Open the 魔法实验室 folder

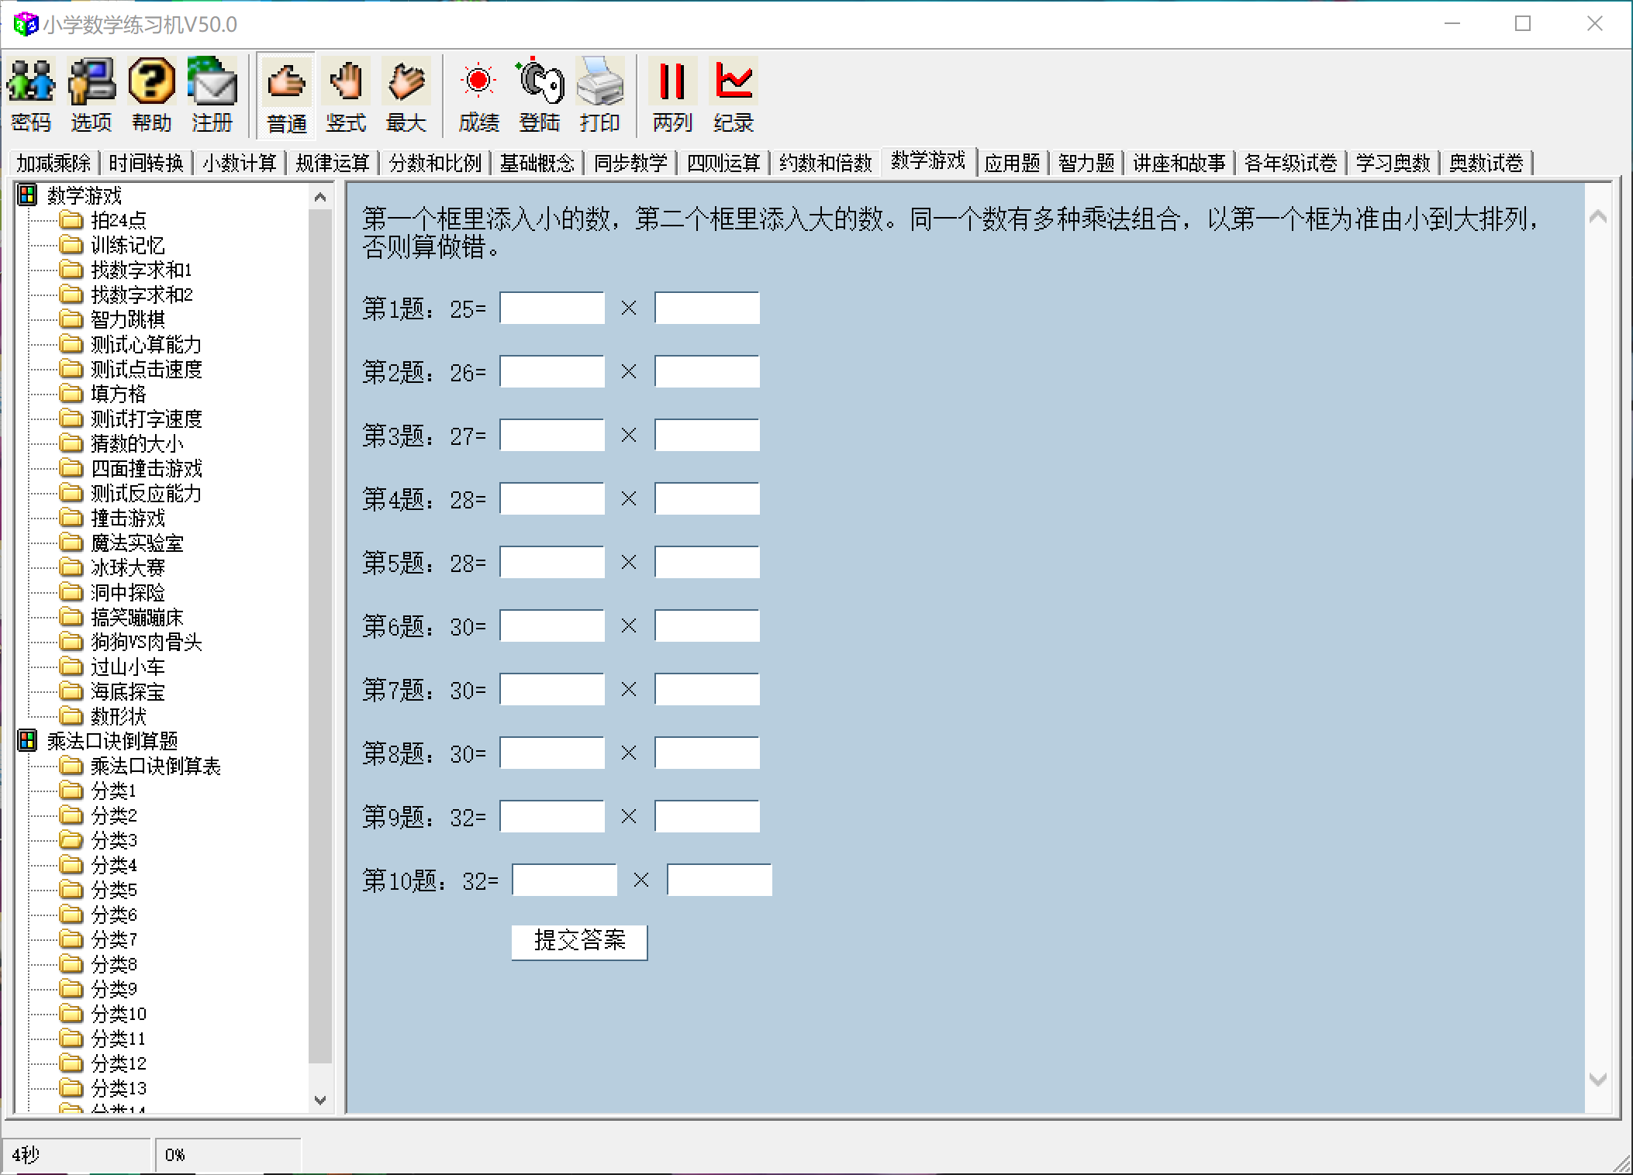pyautogui.click(x=137, y=543)
